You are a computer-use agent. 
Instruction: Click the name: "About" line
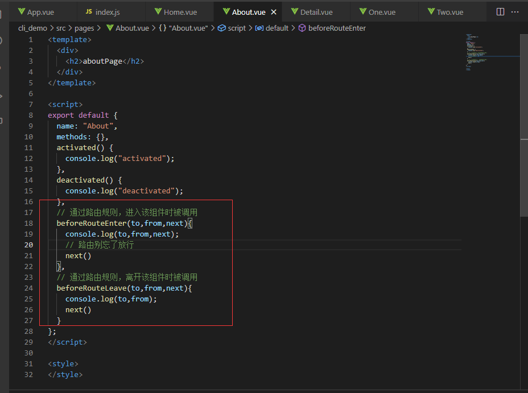point(87,126)
